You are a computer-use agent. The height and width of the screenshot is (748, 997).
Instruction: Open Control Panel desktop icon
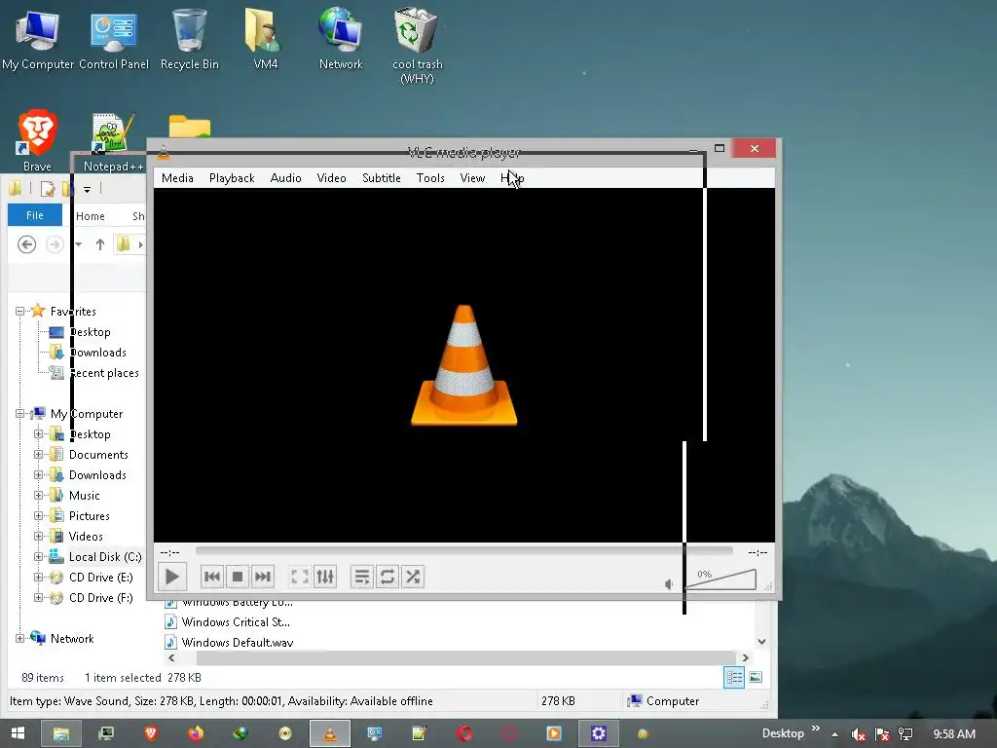click(114, 39)
